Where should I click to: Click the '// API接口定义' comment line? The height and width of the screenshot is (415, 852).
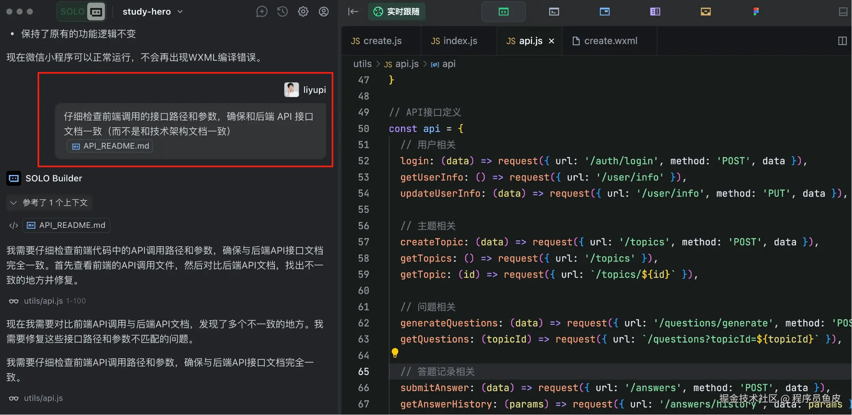click(x=425, y=112)
